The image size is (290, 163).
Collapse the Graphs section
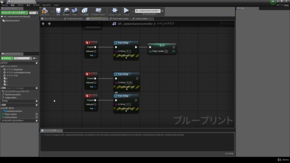(x=1, y=63)
